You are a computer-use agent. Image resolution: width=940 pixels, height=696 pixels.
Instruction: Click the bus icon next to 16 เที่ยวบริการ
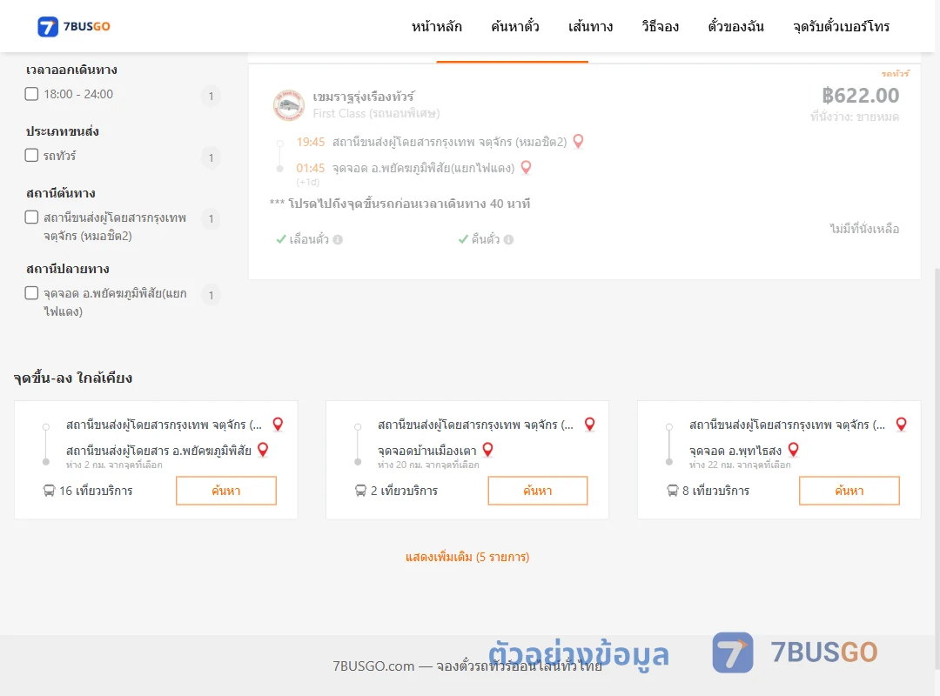point(49,491)
